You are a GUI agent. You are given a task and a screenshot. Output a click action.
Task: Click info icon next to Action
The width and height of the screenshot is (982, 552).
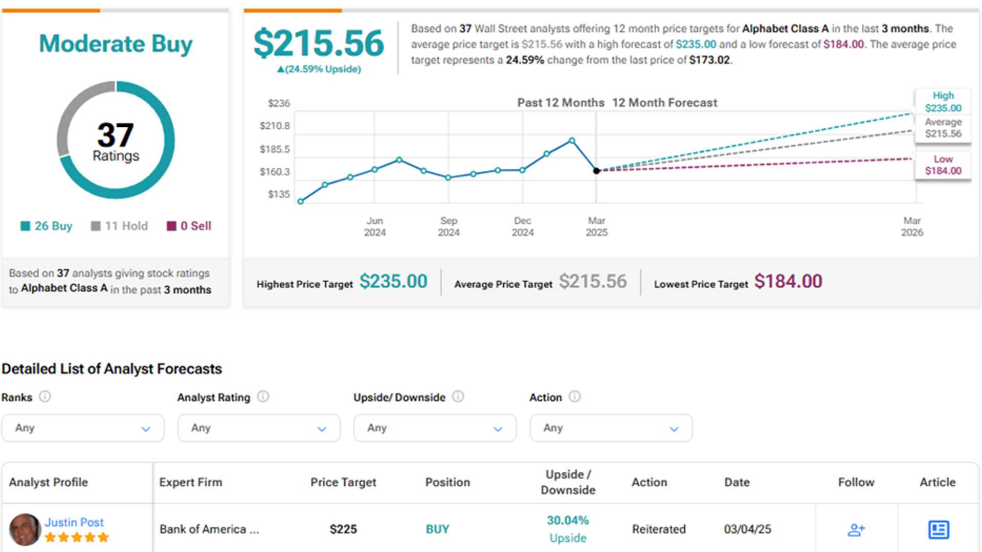point(574,397)
